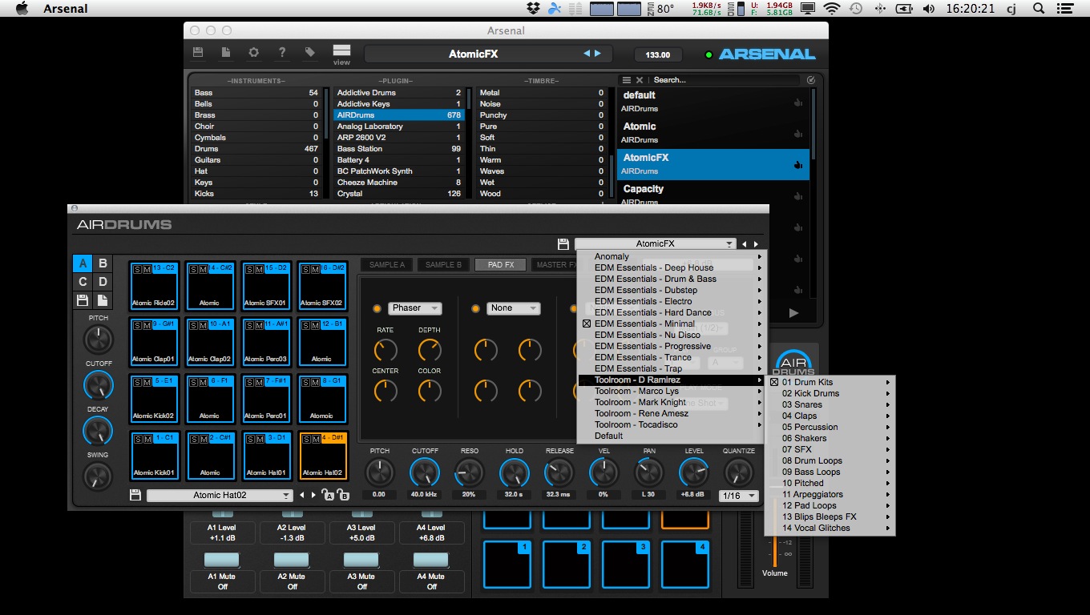The image size is (1090, 615).
Task: Mute the Atomic Kick01 pad 1
Action: tap(147, 439)
